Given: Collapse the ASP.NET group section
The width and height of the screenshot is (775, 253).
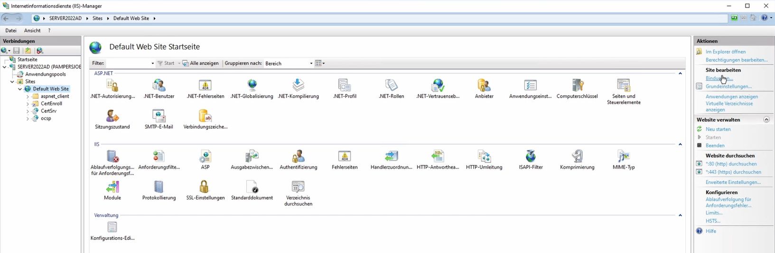Looking at the screenshot, I should (x=680, y=74).
